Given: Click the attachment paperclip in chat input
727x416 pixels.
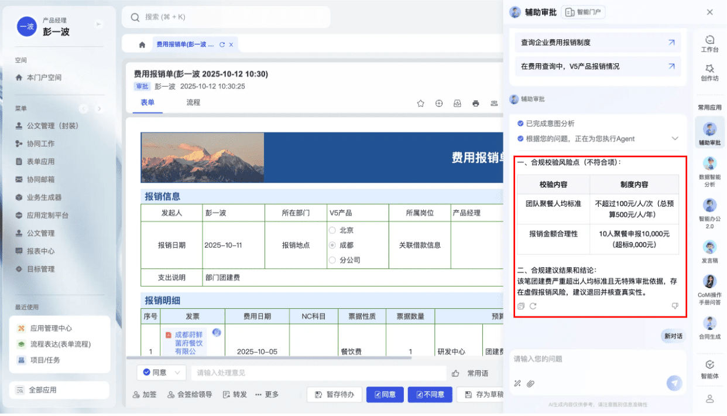Looking at the screenshot, I should click(x=530, y=384).
